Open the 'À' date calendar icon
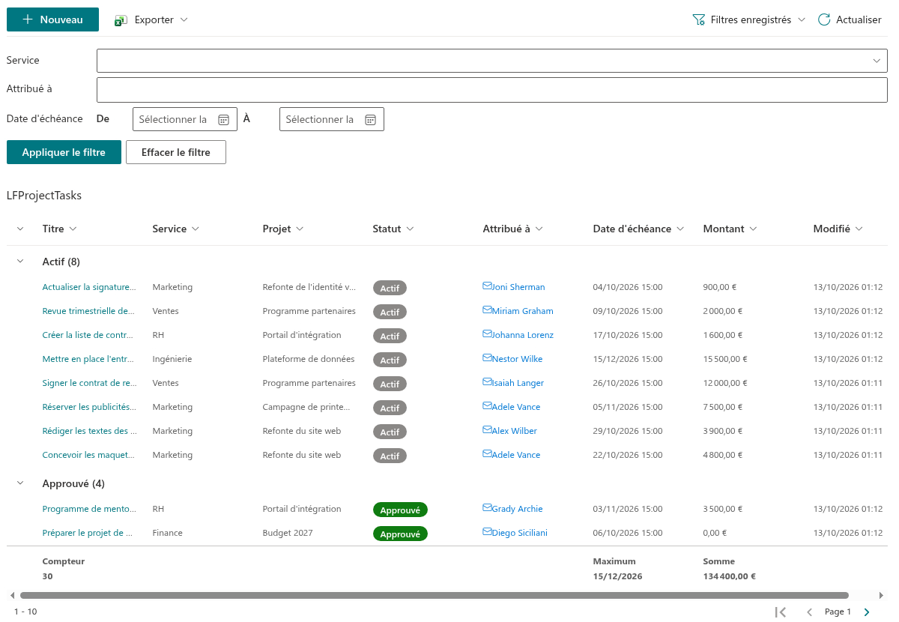This screenshot has height=622, width=899. click(x=370, y=120)
